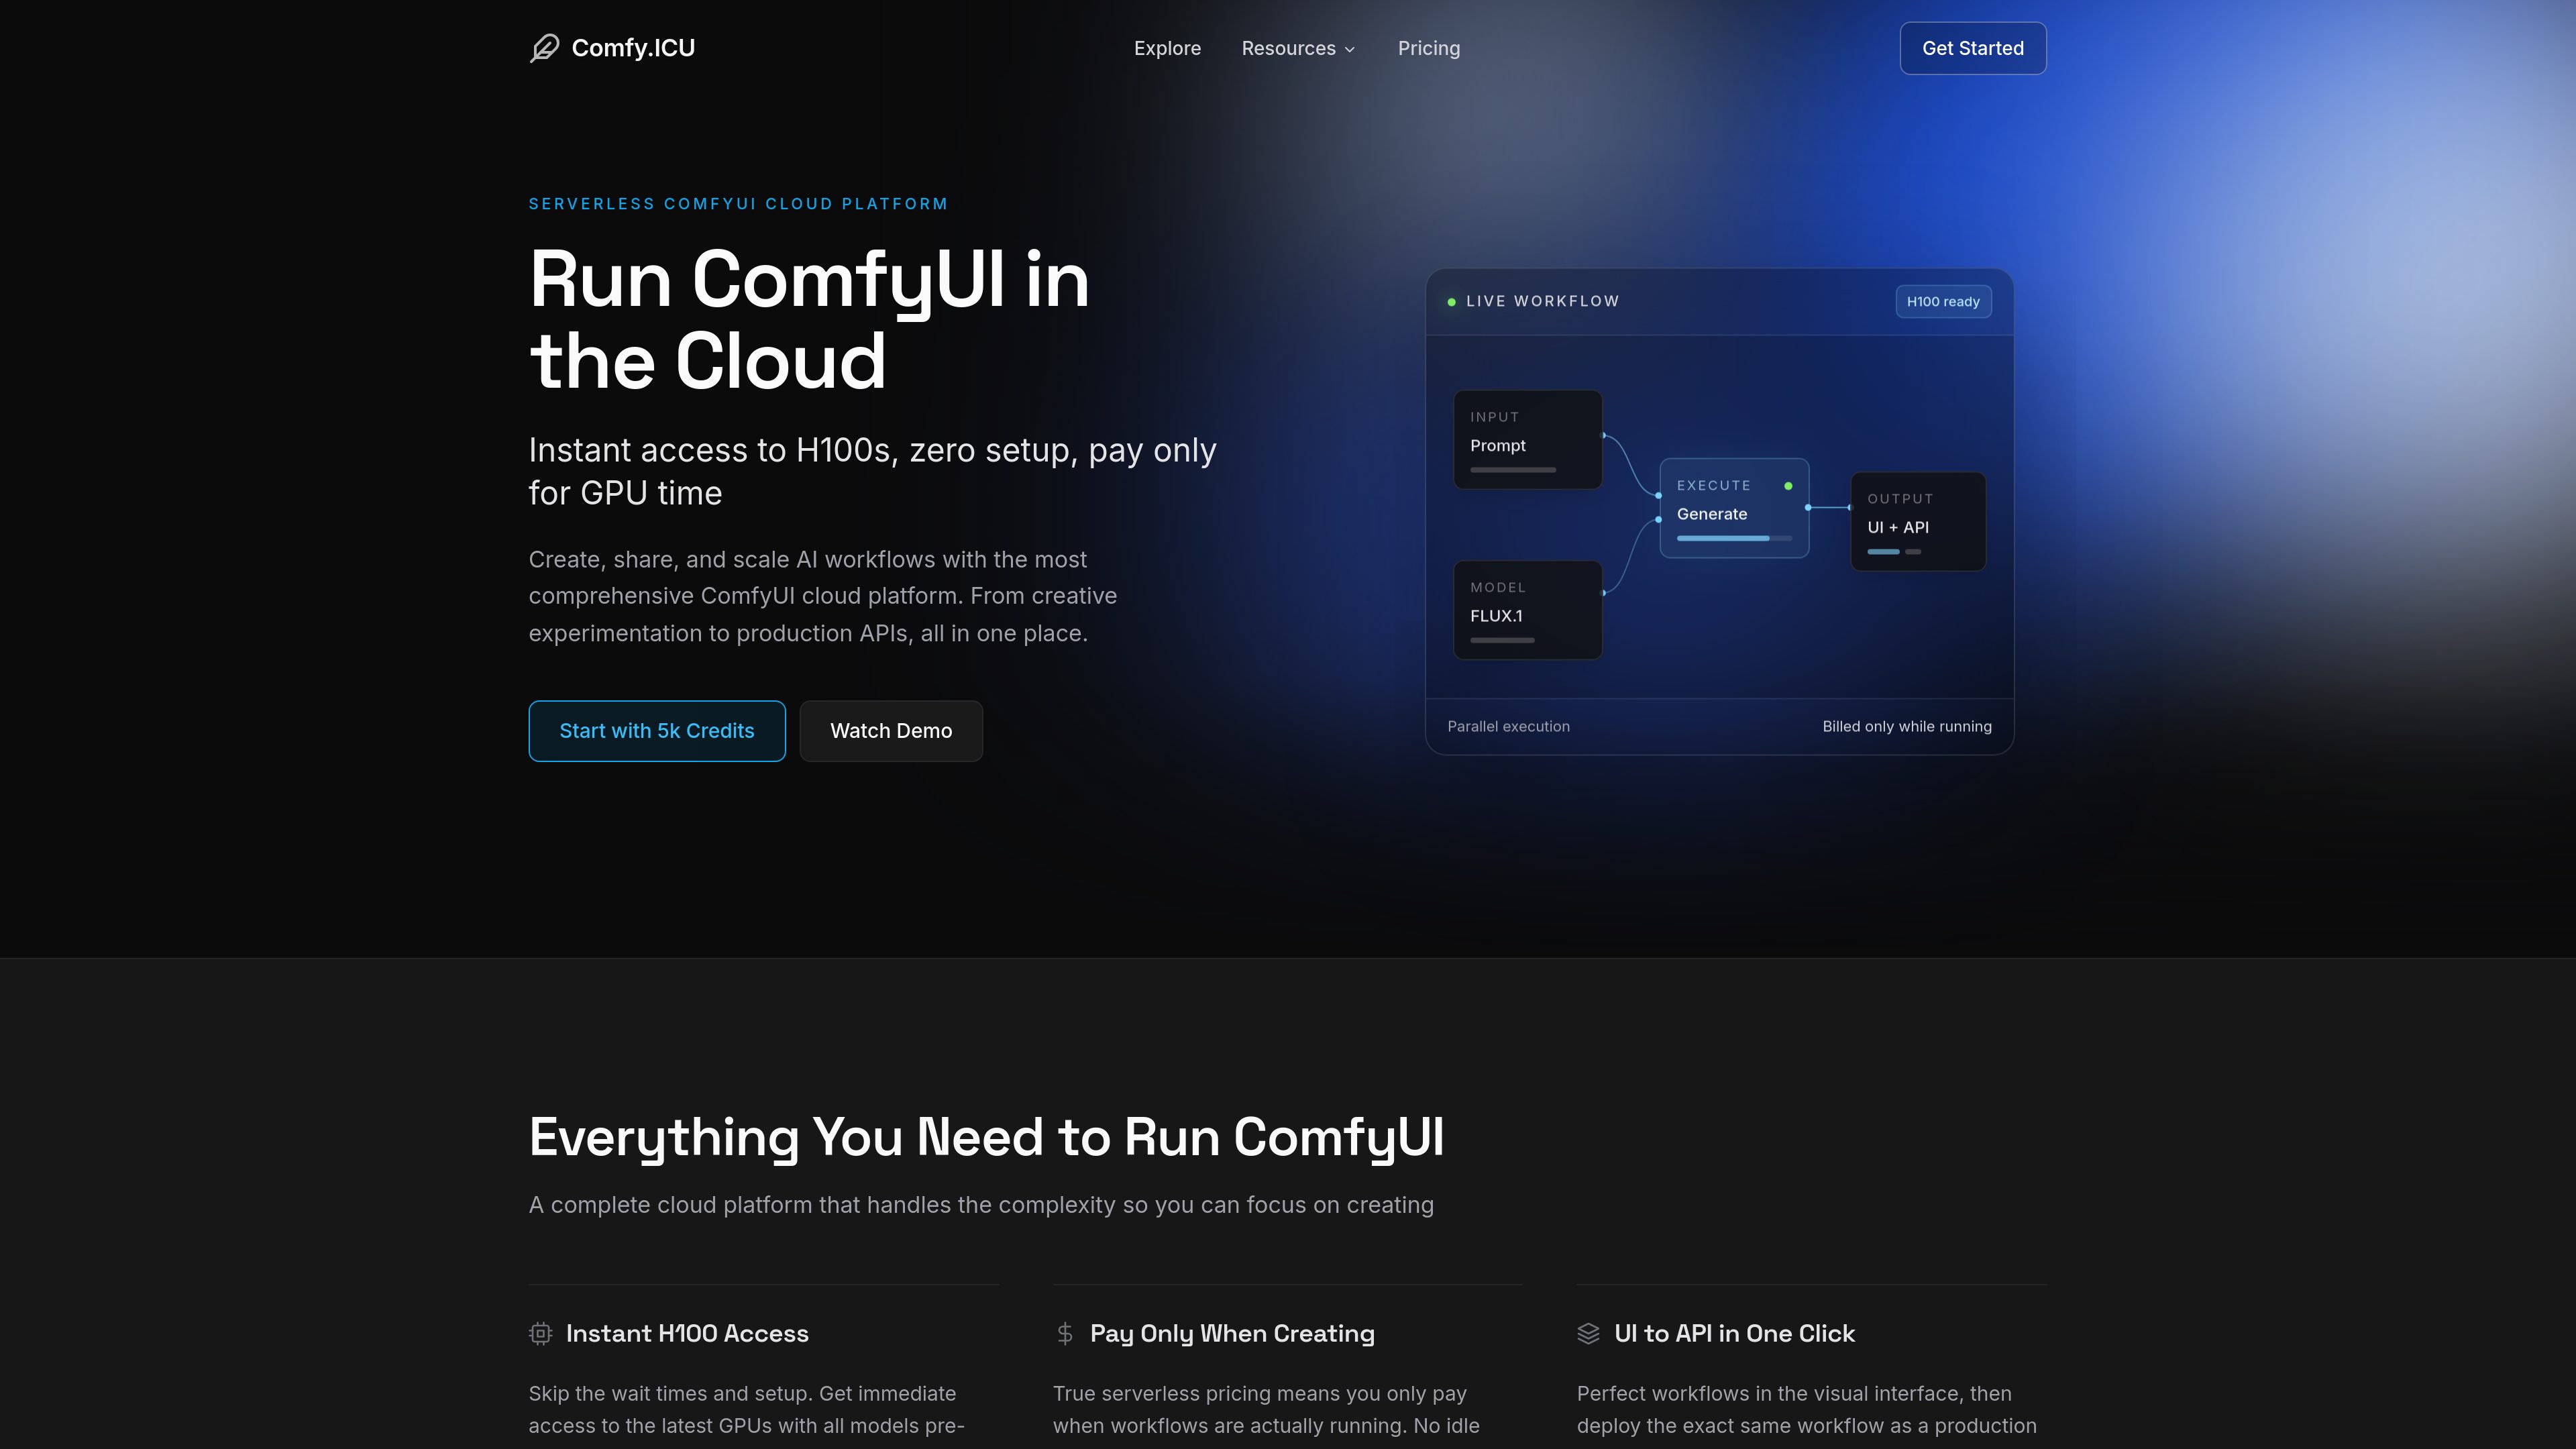This screenshot has height=1449, width=2576.
Task: Click the green dot in Execute node
Action: coord(1788,486)
